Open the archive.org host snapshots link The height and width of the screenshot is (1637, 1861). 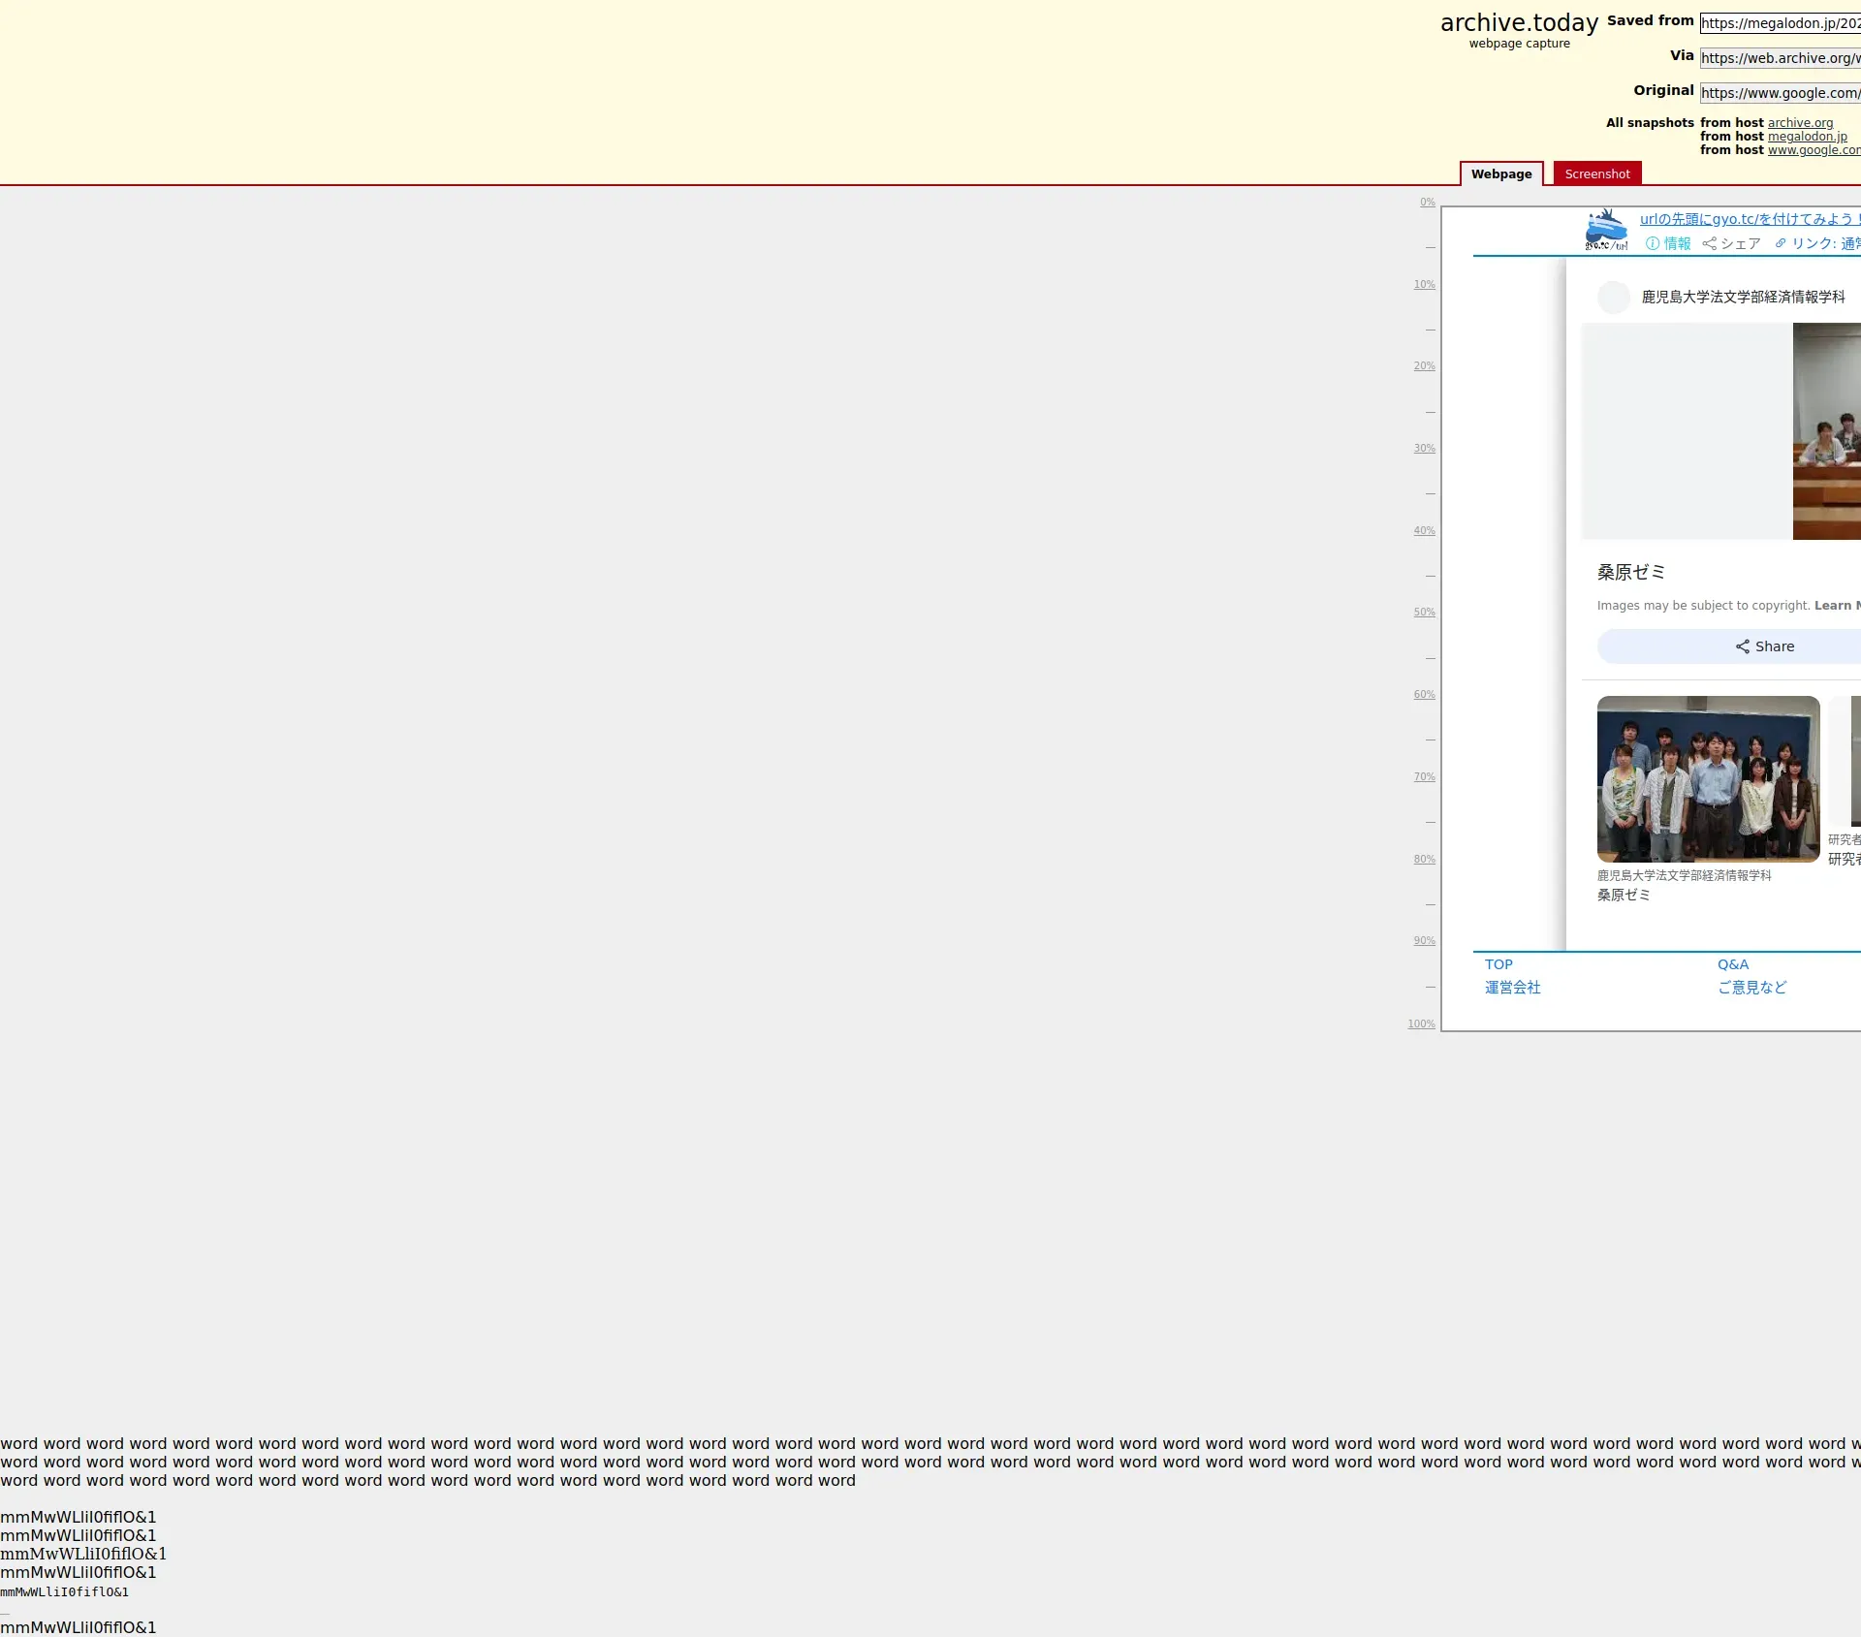(x=1800, y=123)
